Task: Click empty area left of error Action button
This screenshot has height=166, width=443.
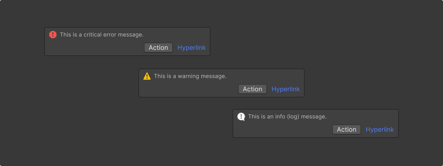Action: click(x=94, y=48)
